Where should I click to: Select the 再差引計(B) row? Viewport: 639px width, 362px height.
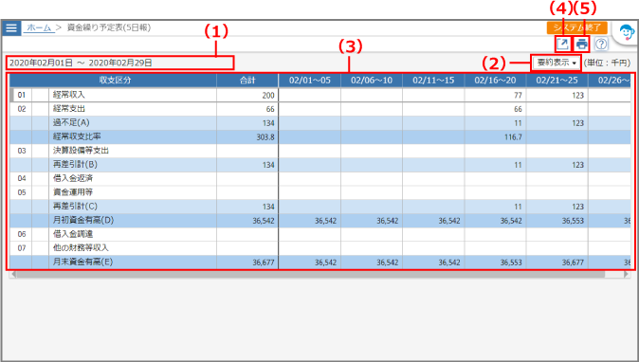[x=320, y=165]
